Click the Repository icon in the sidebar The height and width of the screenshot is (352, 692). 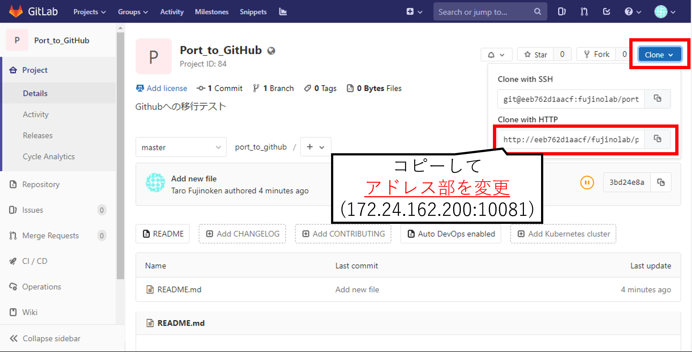13,184
